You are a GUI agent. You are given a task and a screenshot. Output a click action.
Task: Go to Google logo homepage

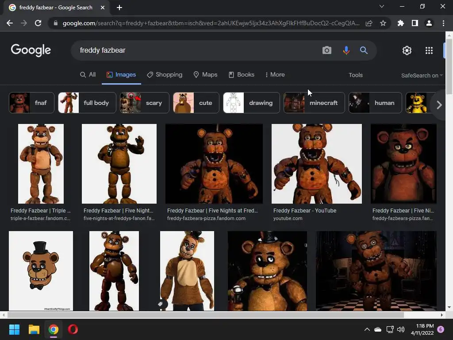pyautogui.click(x=31, y=50)
